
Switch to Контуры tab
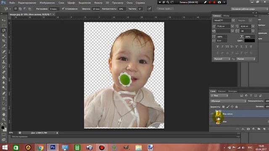pos(232,91)
